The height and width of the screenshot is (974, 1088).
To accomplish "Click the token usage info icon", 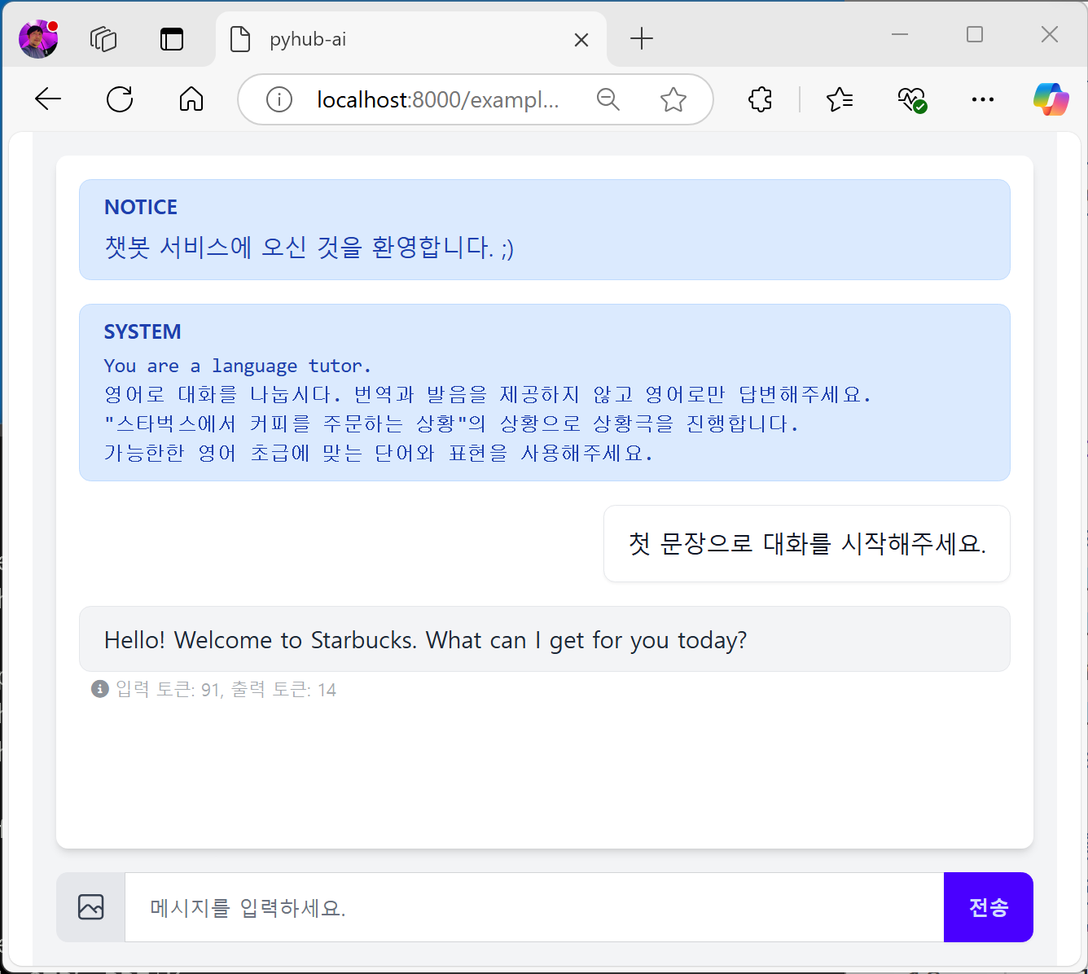I will point(98,689).
